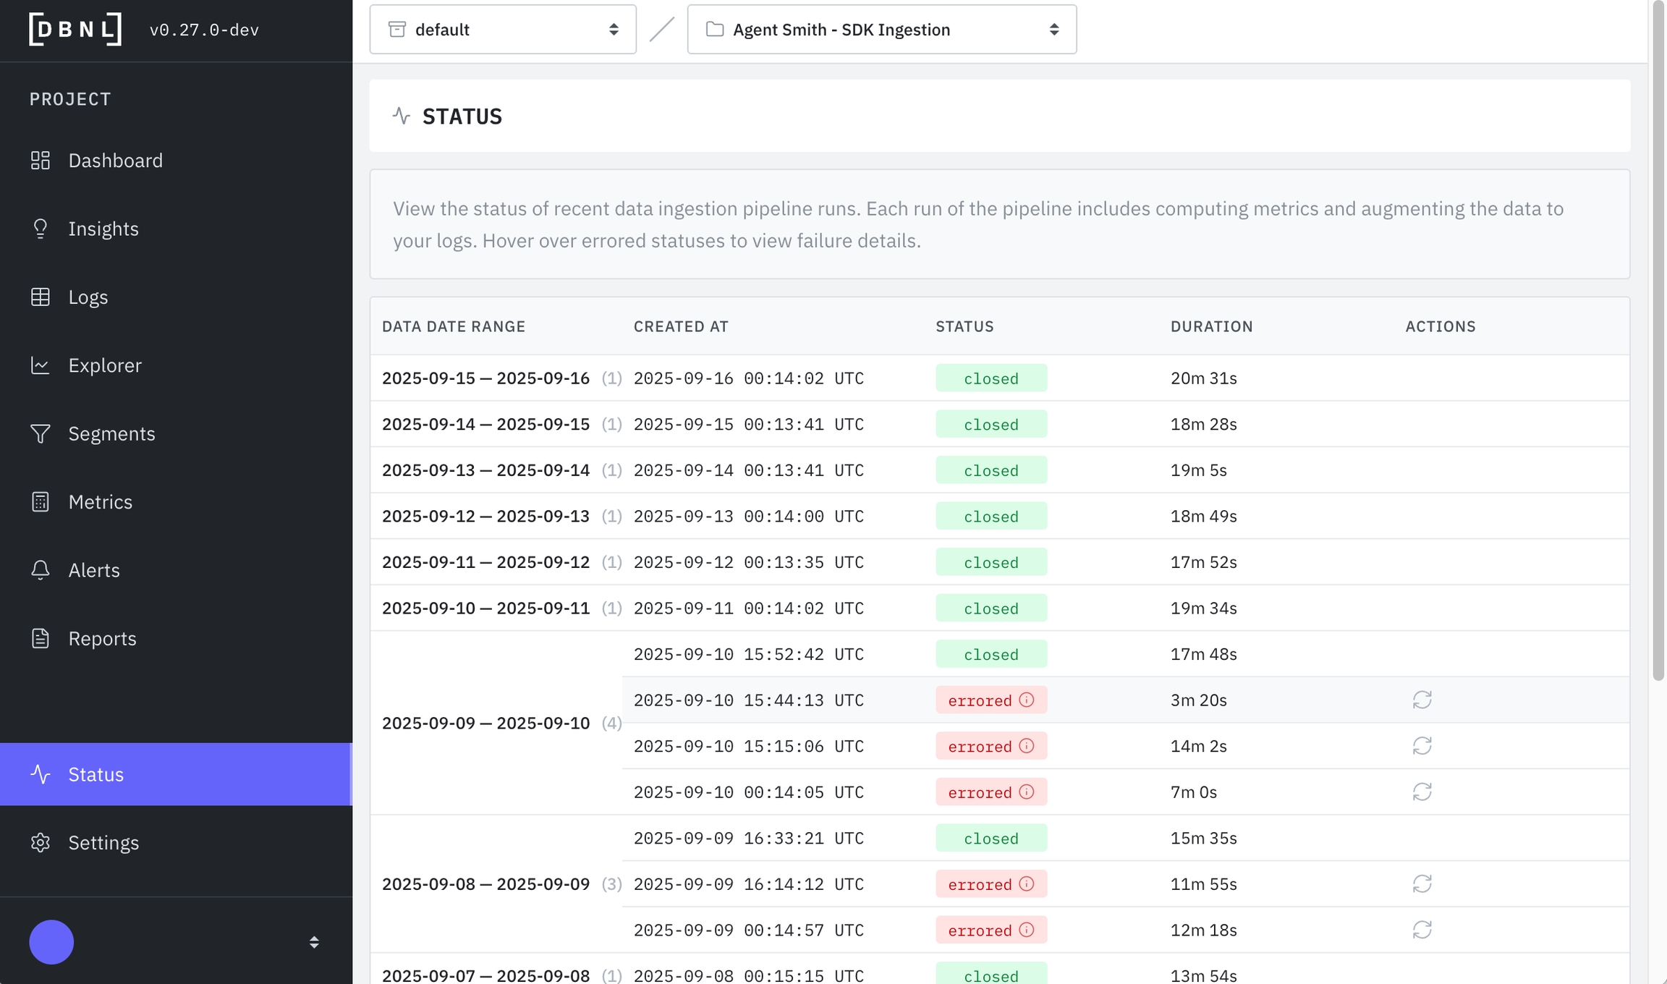Navigate to Explorer
The width and height of the screenshot is (1667, 984).
click(x=104, y=365)
